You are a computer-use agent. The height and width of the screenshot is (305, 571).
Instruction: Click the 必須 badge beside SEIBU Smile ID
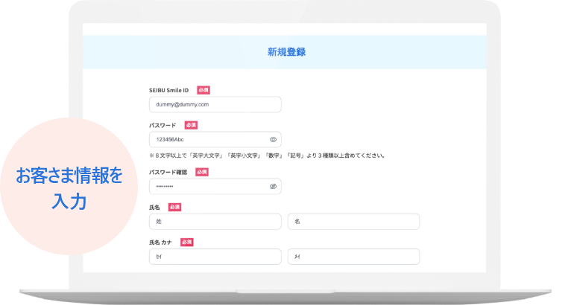pos(204,90)
